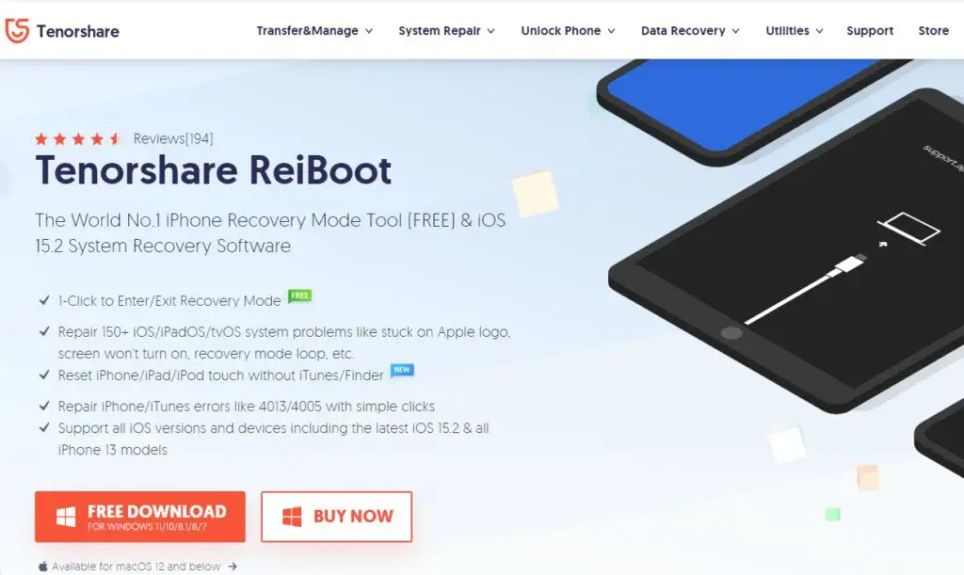This screenshot has height=575, width=964.
Task: Open the Utilities menu
Action: click(795, 31)
